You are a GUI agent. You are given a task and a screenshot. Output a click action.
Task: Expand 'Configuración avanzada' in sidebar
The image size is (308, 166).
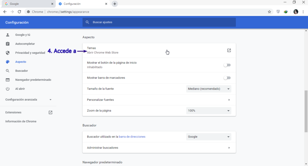29,100
